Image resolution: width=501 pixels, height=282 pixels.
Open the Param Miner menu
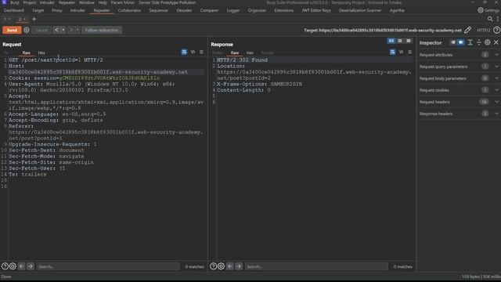point(123,2)
